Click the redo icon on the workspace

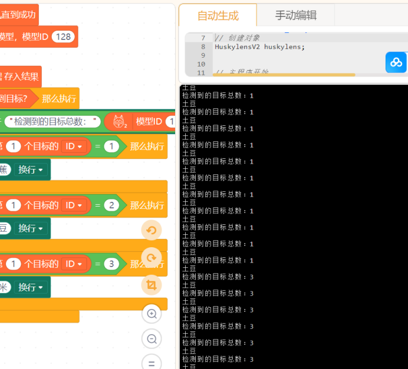click(152, 257)
